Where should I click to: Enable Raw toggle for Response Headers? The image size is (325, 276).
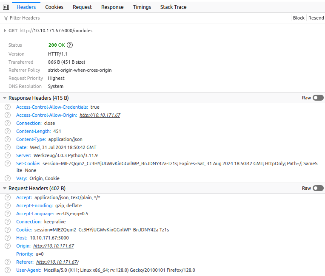click(x=318, y=98)
